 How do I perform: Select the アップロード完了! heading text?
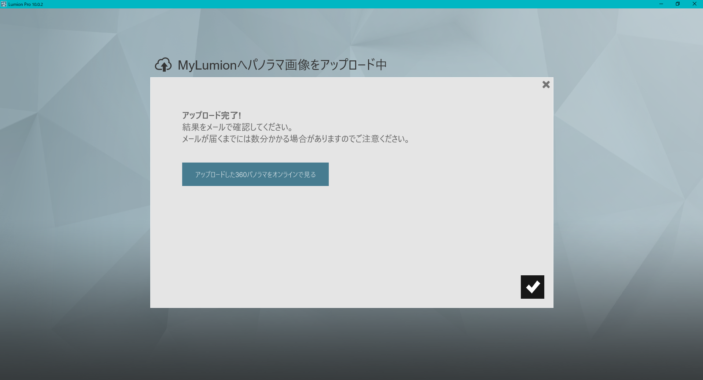click(211, 115)
